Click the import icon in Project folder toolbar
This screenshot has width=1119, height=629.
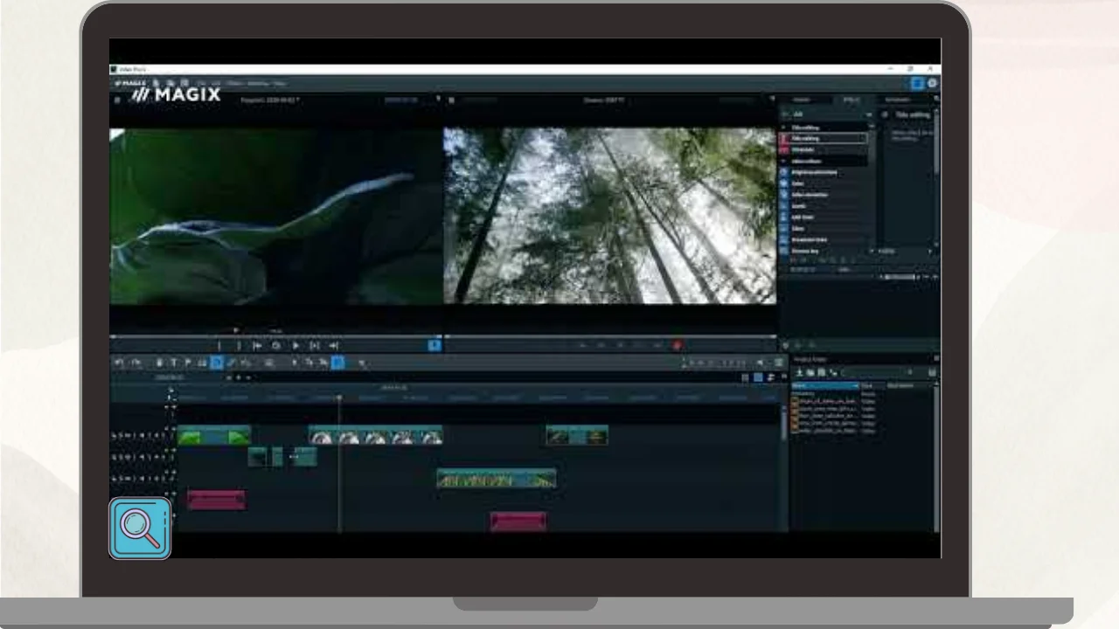click(x=799, y=373)
